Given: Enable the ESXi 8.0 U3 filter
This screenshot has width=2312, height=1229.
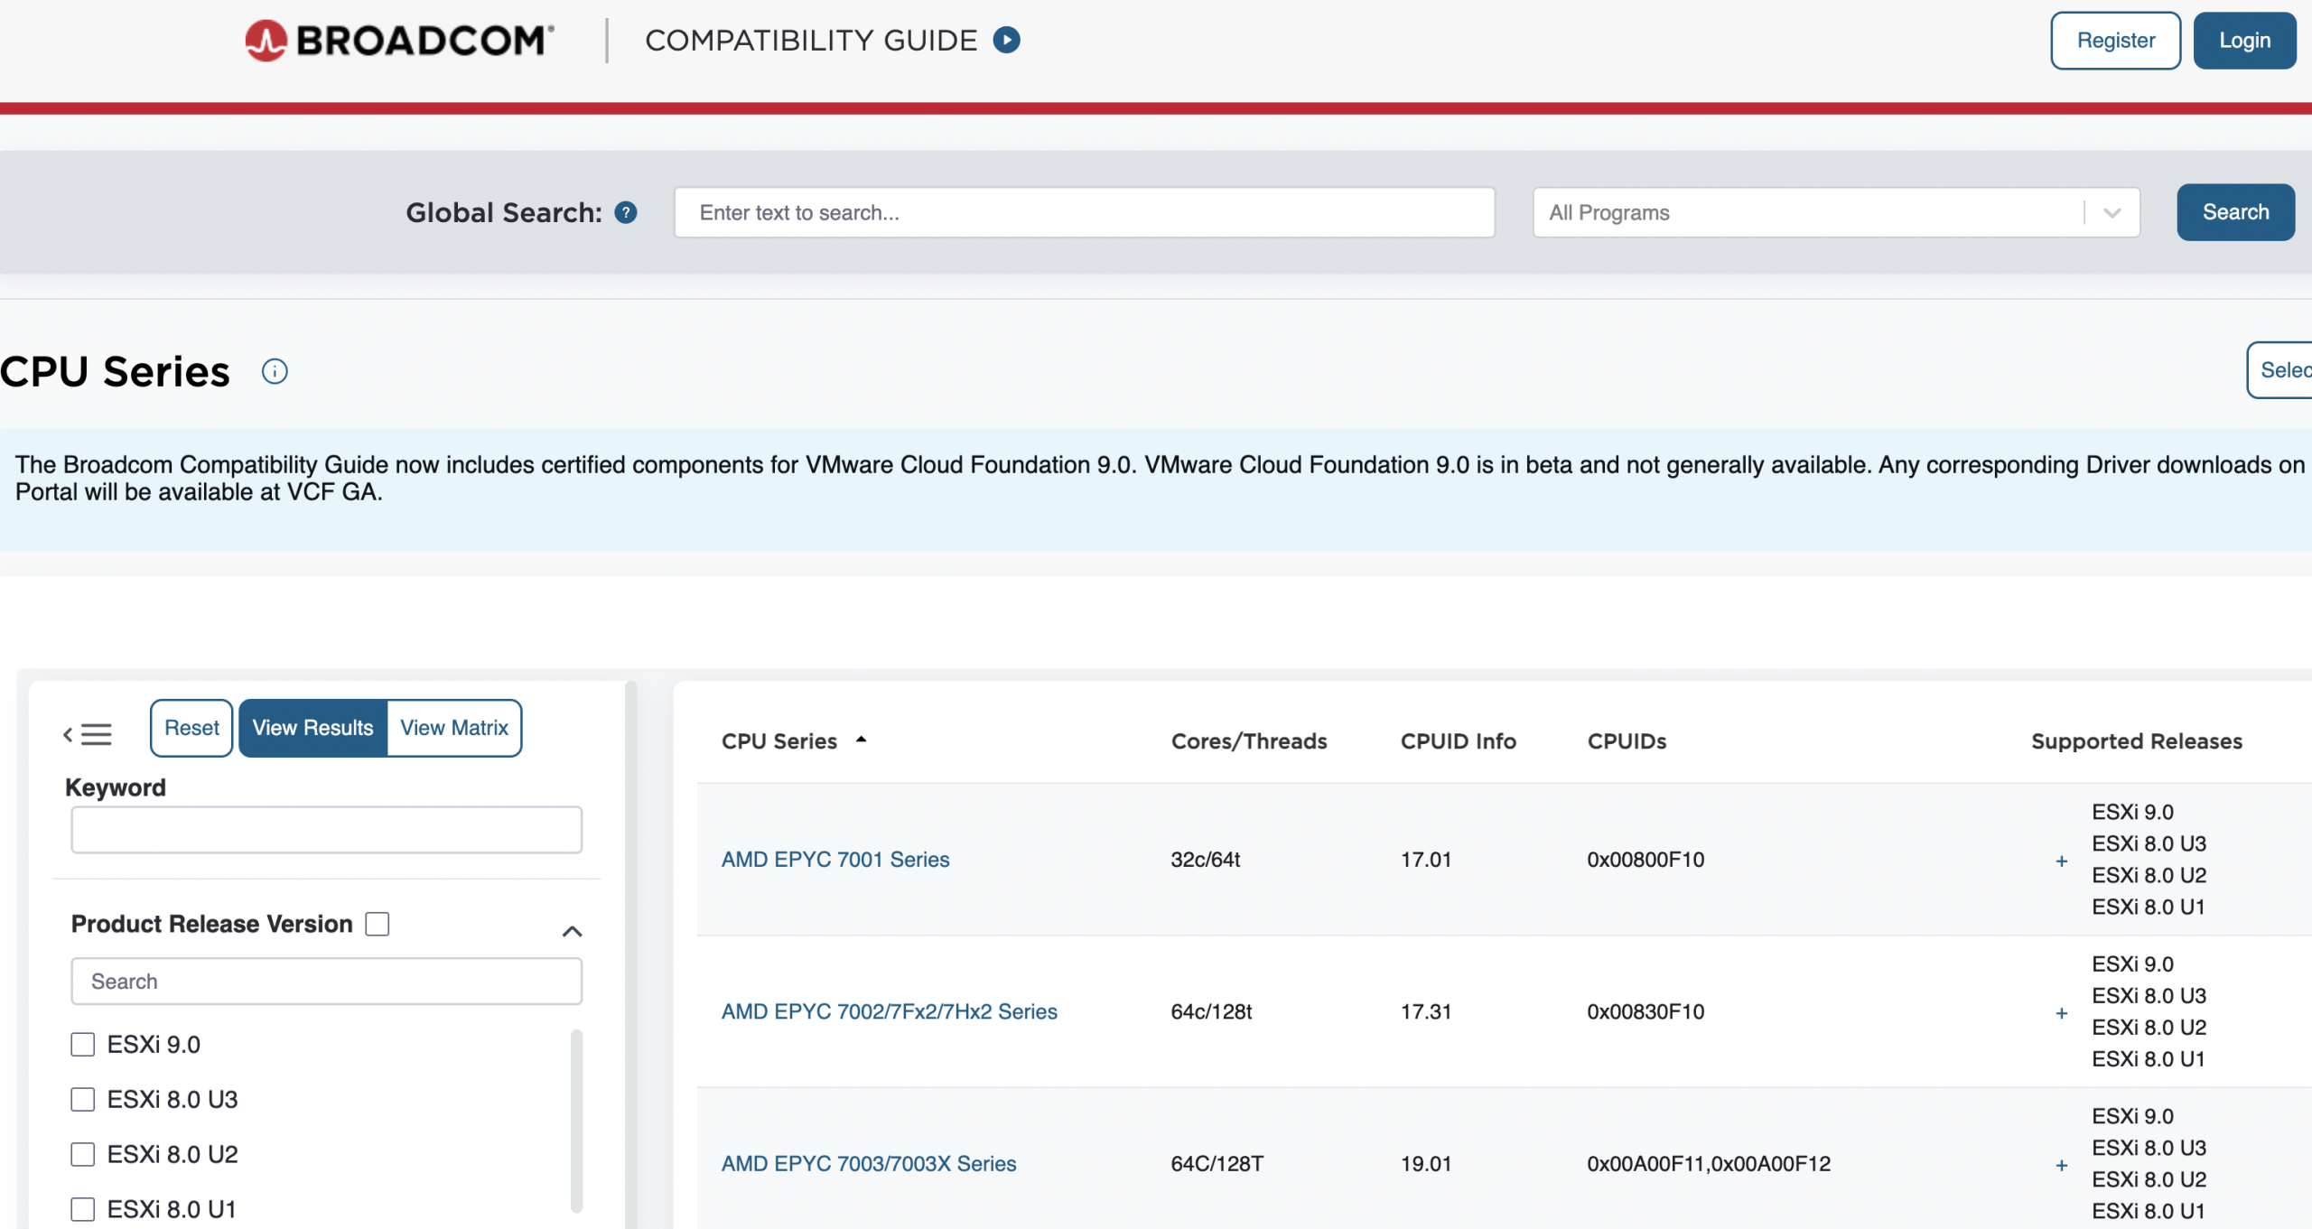Looking at the screenshot, I should tap(83, 1100).
